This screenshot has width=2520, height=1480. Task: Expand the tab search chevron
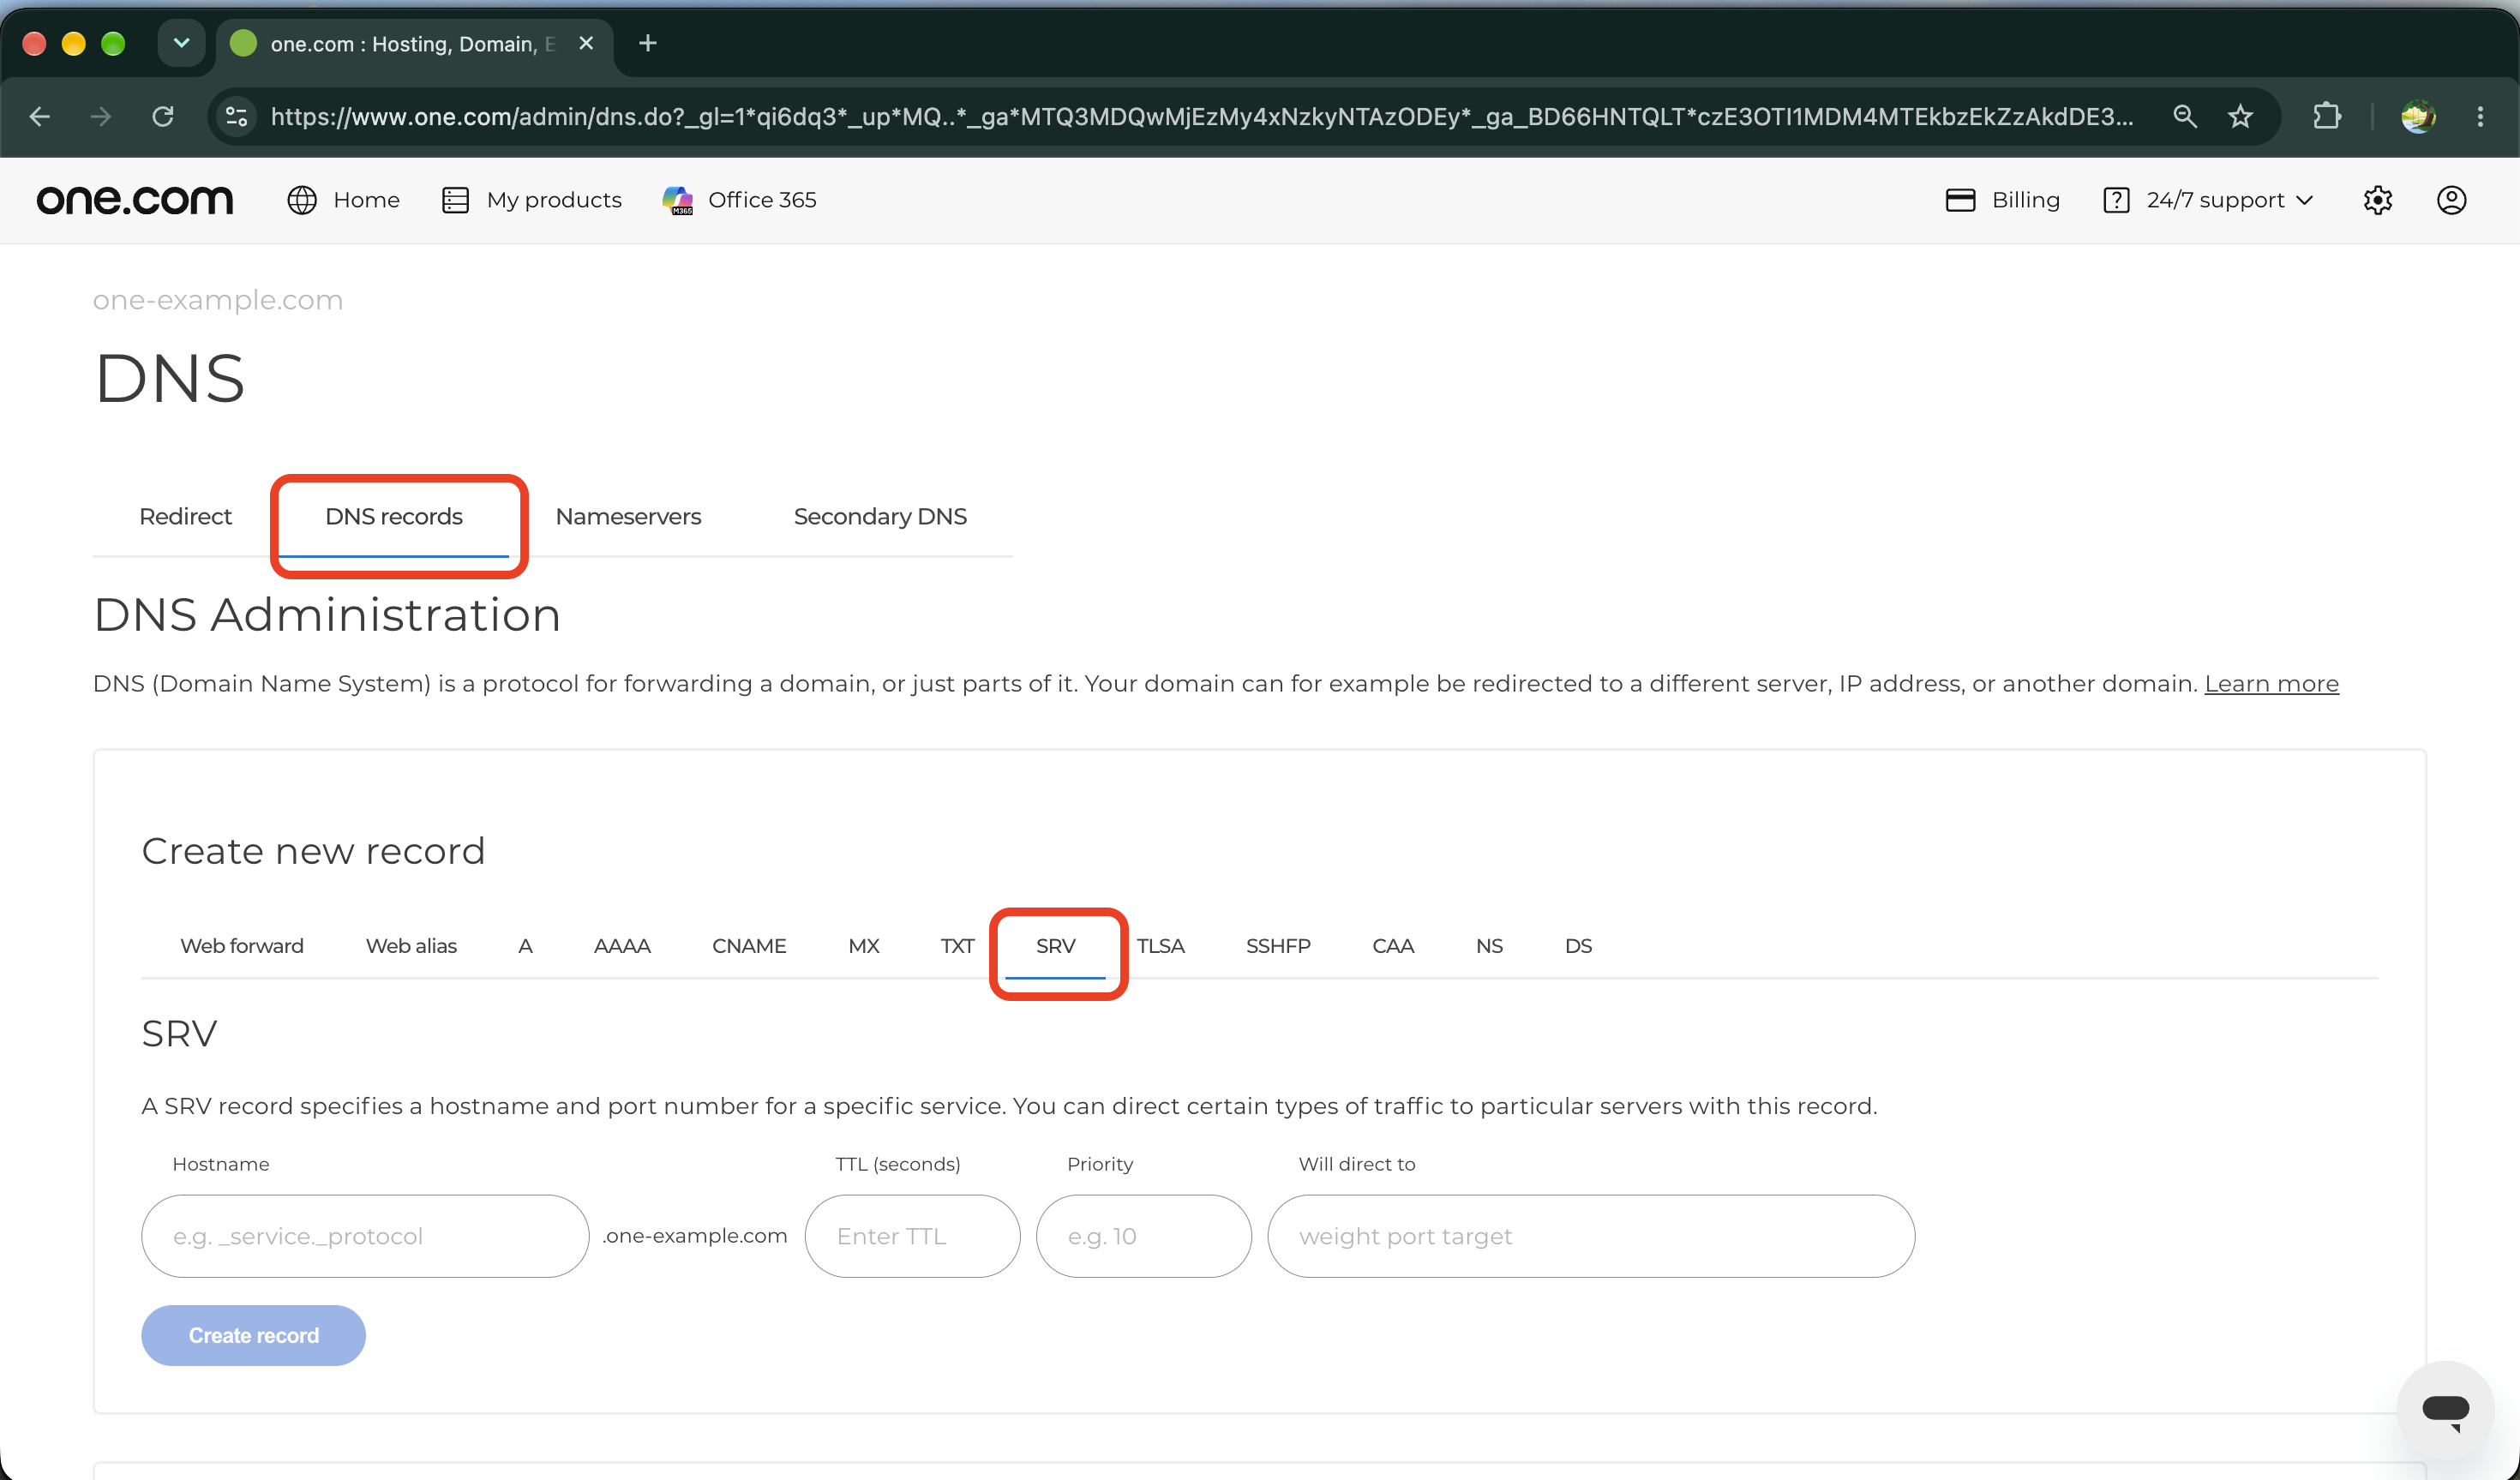click(181, 43)
